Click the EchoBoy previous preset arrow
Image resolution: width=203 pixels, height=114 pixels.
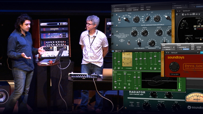178,11
